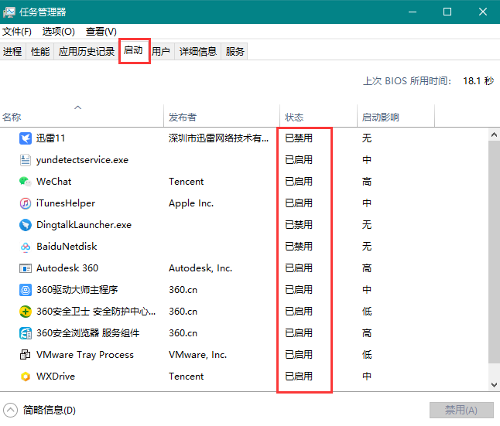The width and height of the screenshot is (500, 426).
Task: Toggle sort order arrow above 名称 column
Action: pyautogui.click(x=78, y=107)
